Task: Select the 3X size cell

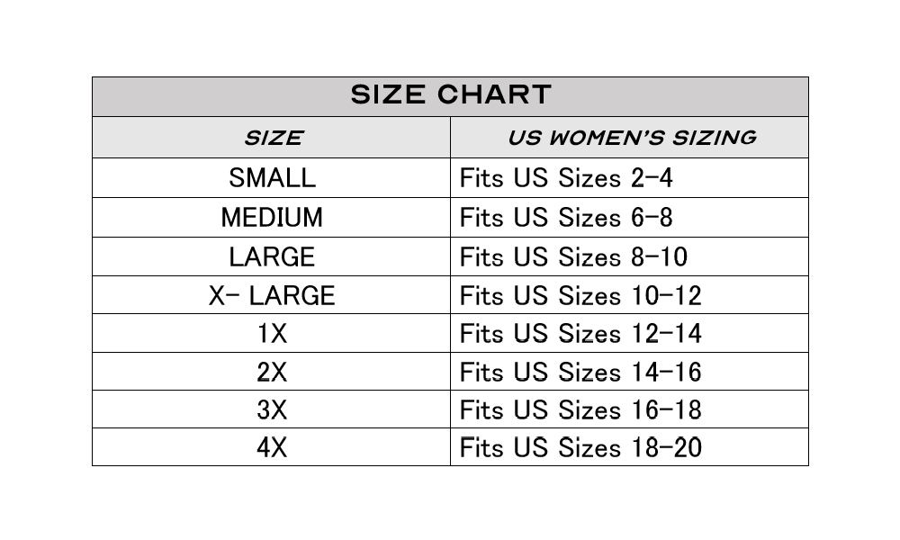Action: pos(272,409)
